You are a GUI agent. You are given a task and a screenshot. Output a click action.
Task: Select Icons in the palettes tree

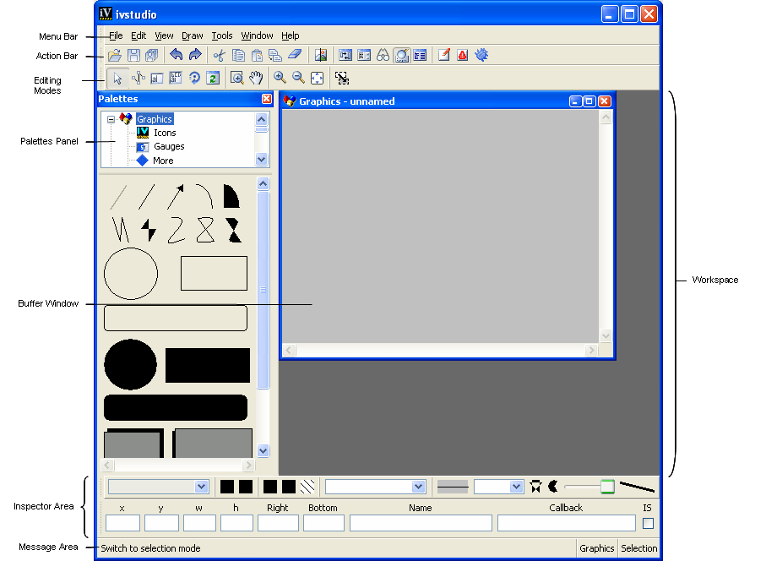point(165,133)
